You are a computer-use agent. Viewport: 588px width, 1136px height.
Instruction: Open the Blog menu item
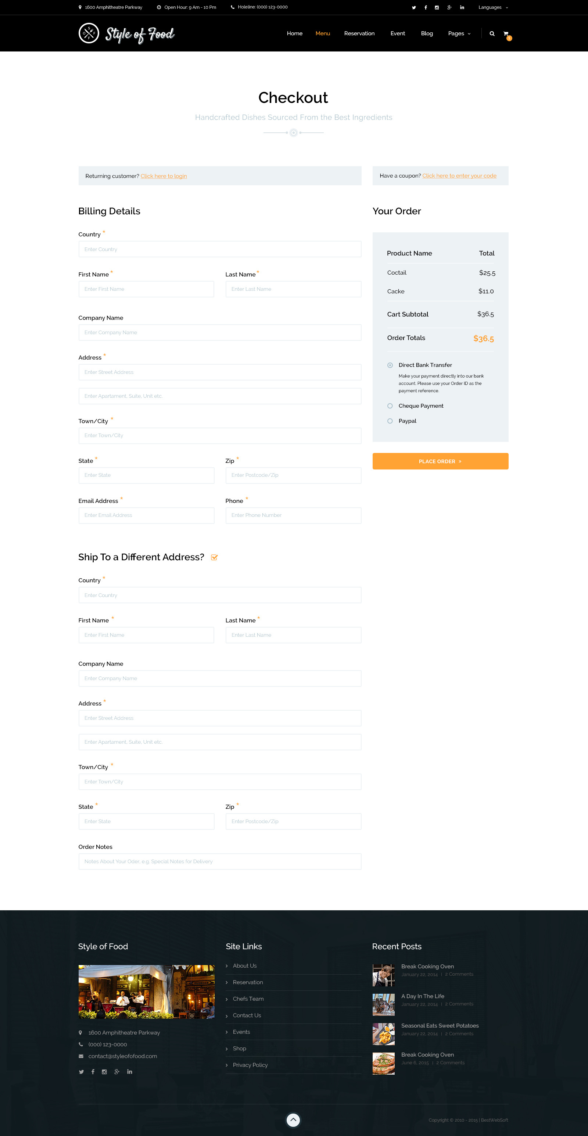427,33
